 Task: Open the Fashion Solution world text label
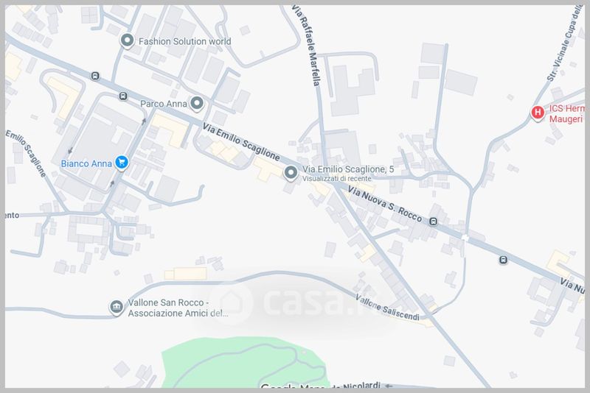click(x=185, y=41)
